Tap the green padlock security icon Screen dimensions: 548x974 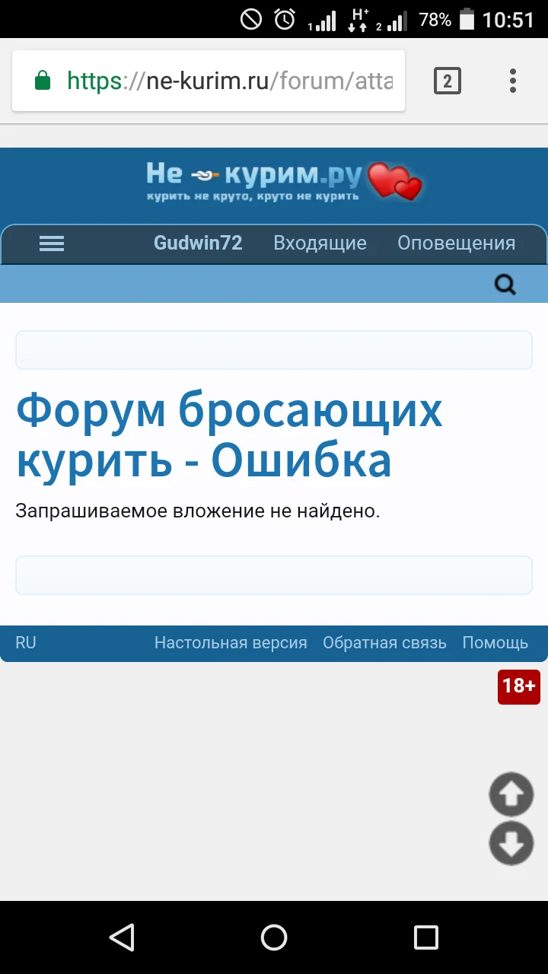point(43,81)
